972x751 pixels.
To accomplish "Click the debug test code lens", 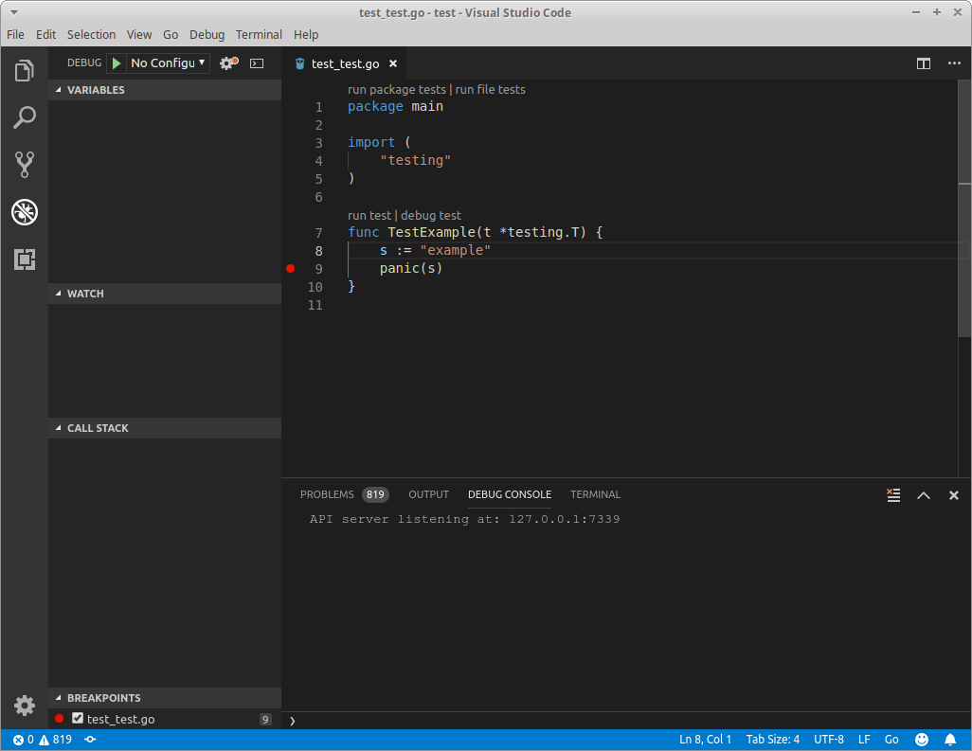I will click(431, 215).
